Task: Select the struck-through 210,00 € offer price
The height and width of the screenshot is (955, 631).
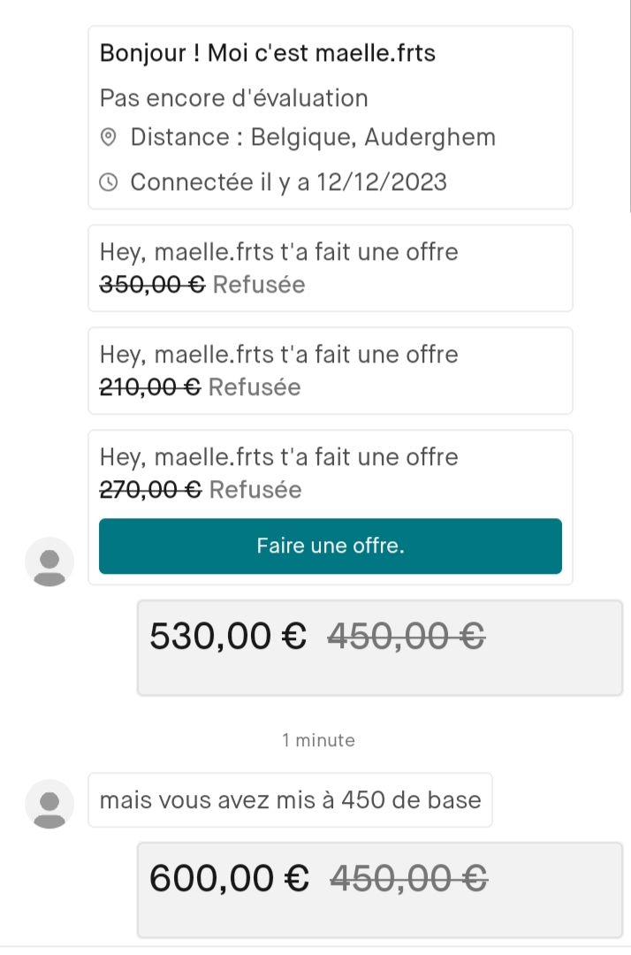Action: pos(150,387)
